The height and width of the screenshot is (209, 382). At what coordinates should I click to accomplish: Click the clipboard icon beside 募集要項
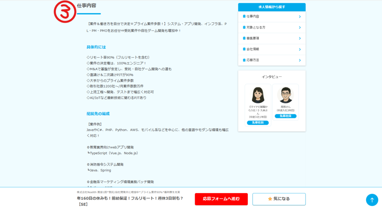[x=244, y=38]
